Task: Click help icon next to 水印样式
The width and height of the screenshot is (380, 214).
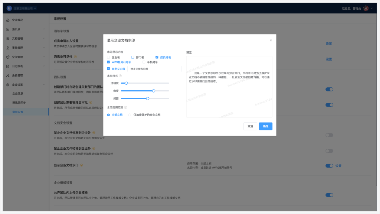Action: click(x=121, y=76)
